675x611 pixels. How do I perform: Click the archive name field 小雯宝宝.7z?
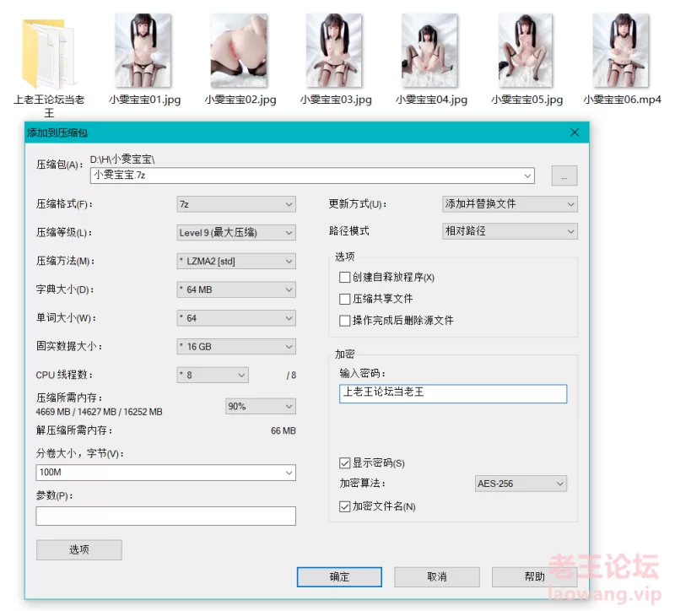click(312, 176)
